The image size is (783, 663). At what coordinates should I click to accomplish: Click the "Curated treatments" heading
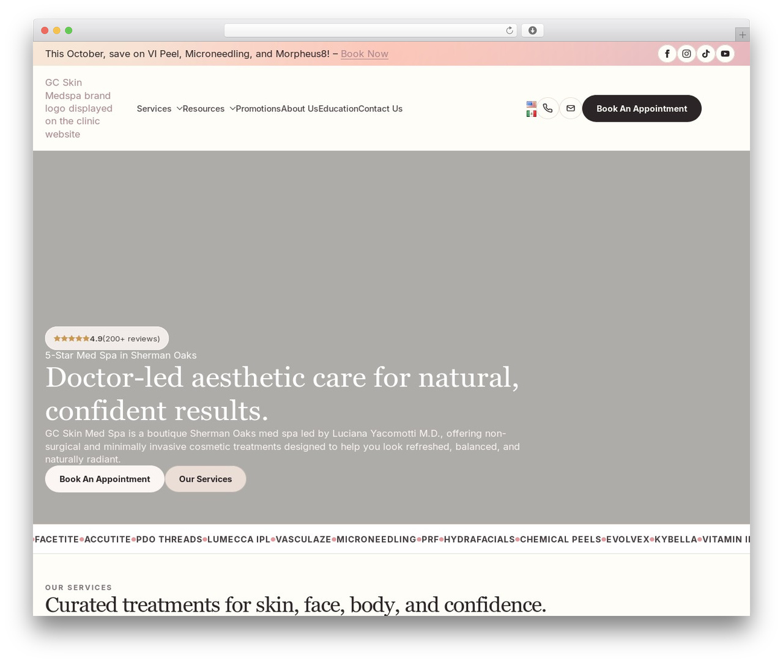295,605
